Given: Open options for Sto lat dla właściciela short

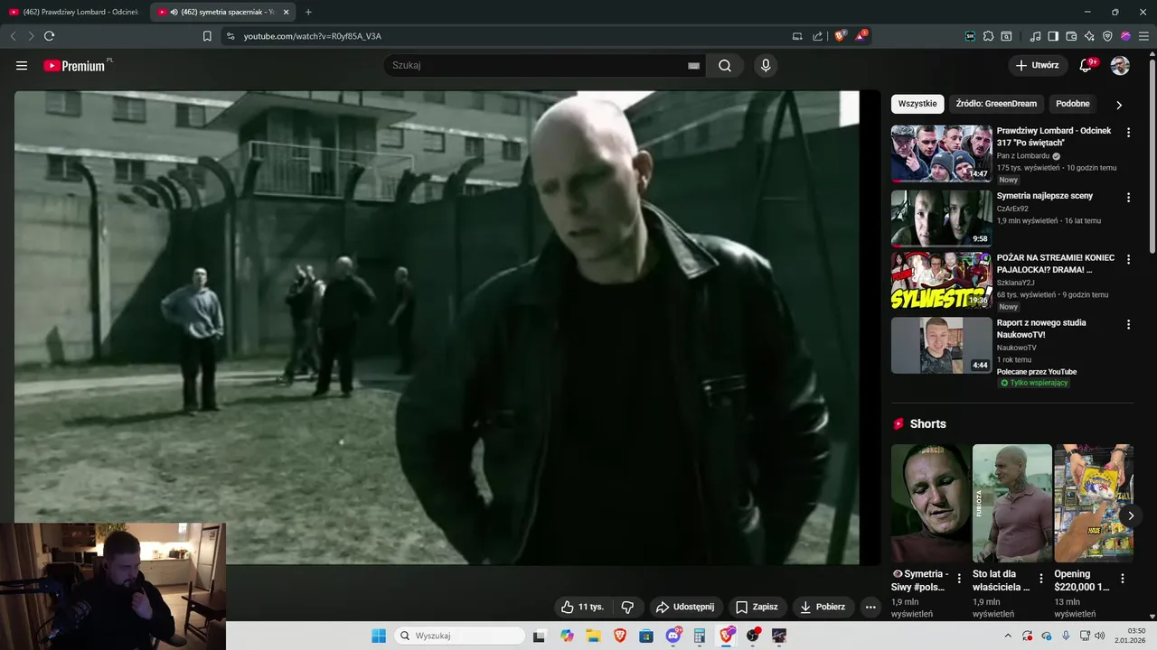Looking at the screenshot, I should click(x=1041, y=579).
